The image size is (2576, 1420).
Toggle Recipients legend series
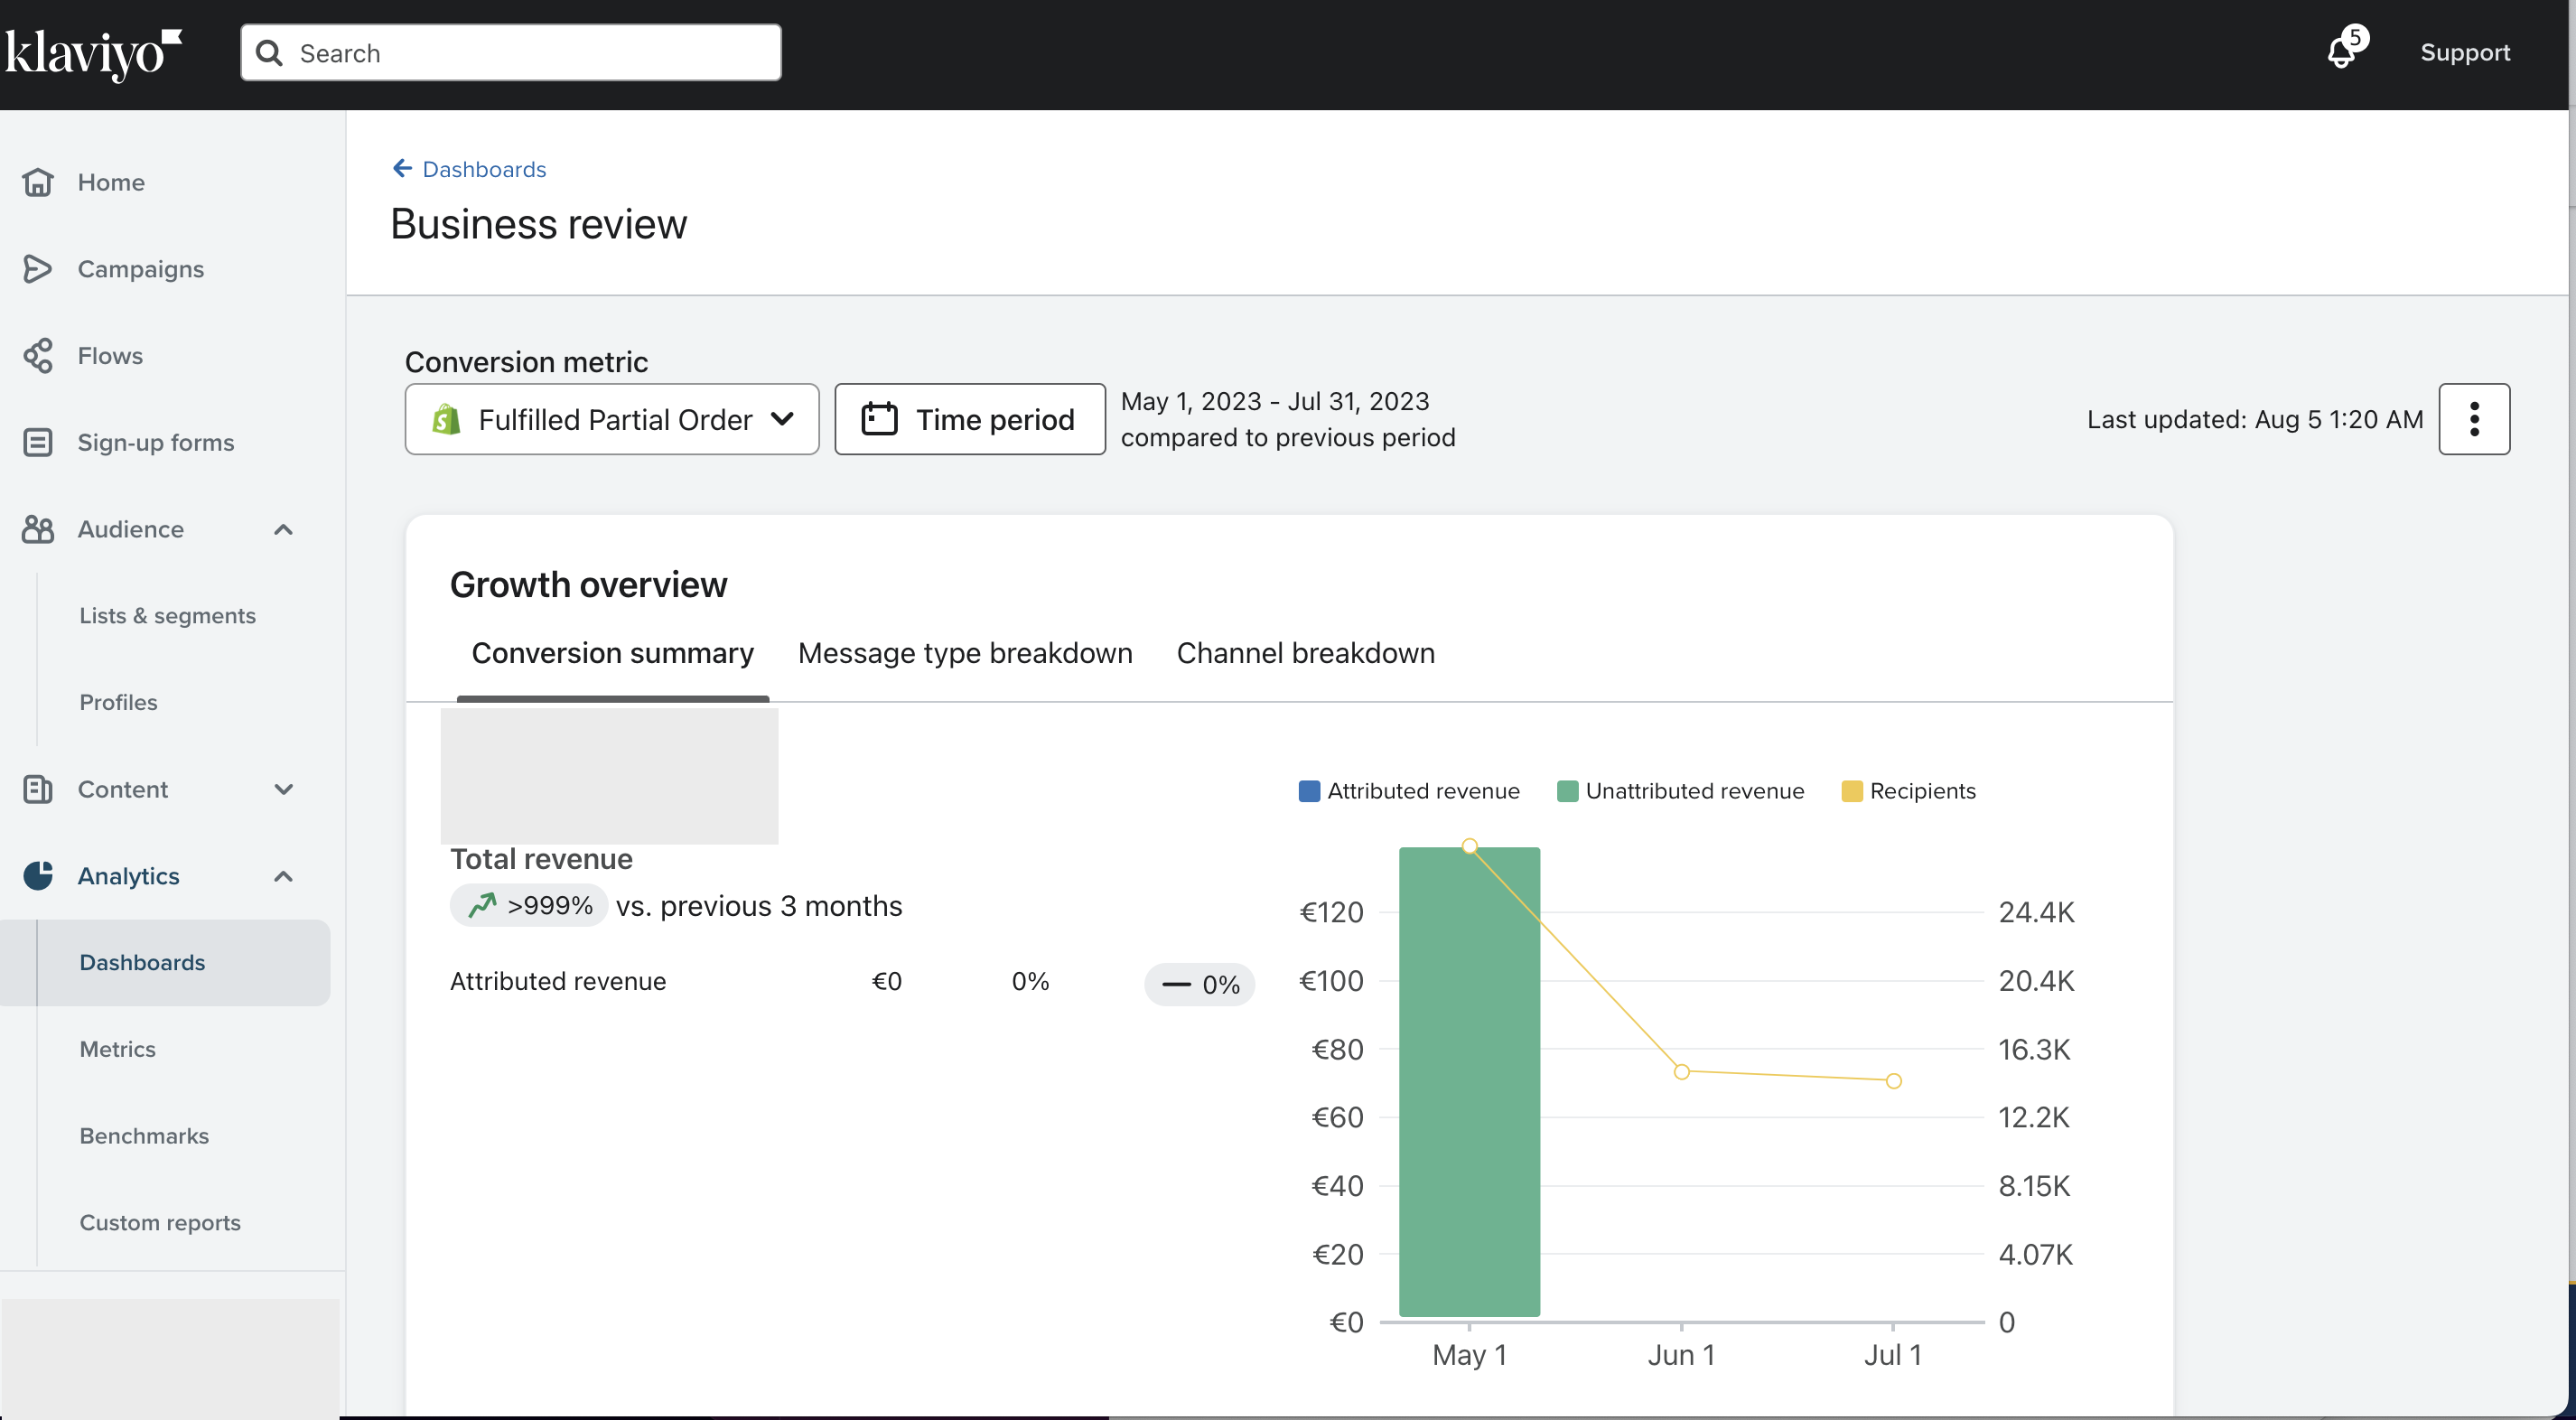1908,791
